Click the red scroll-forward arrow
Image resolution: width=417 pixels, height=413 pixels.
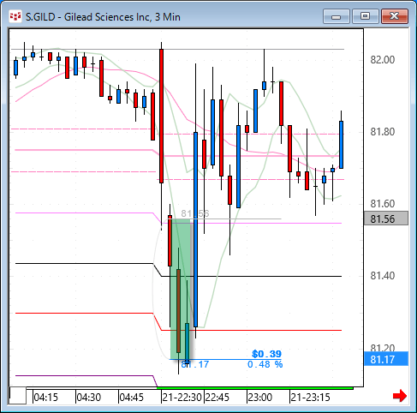[400, 396]
